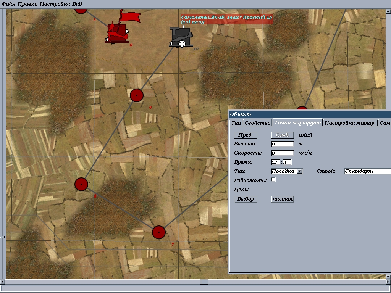
Task: Open the cut-off Само... tab
Action: 385,123
